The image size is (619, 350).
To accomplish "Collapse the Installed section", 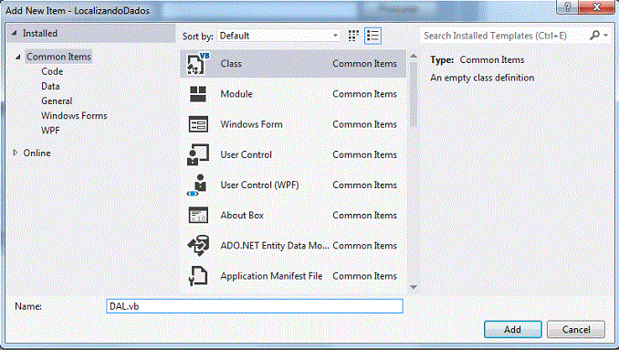I will [x=15, y=33].
